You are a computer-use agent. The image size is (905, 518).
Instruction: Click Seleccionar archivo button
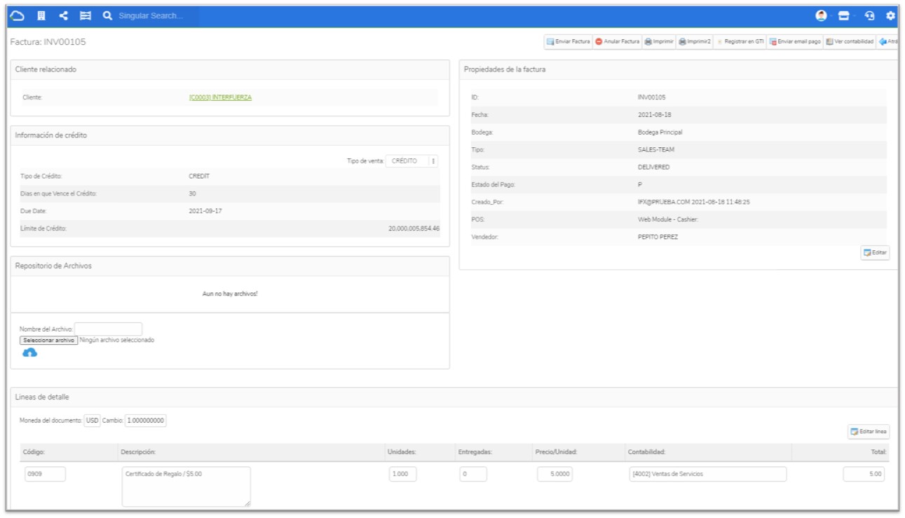[48, 340]
